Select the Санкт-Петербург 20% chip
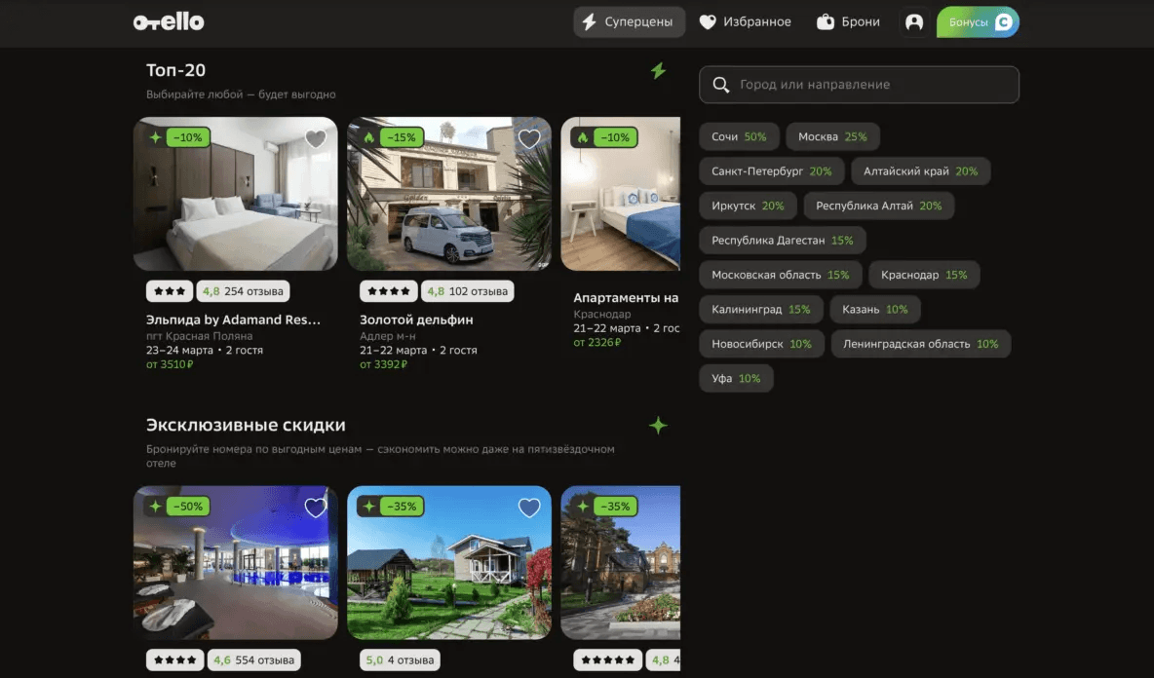Screen dimensions: 1154x678 (771, 171)
